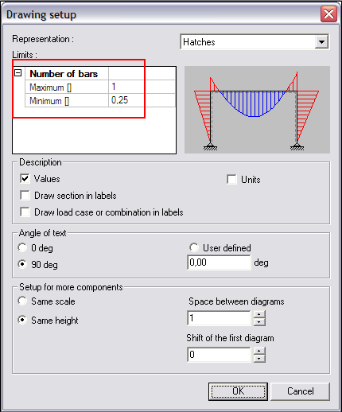
Task: Click the Cancel button
Action: [x=300, y=391]
